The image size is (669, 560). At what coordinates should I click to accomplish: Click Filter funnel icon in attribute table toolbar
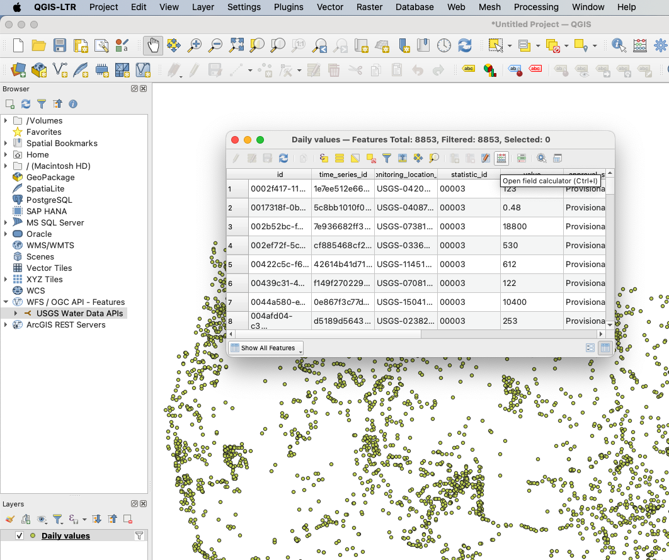pos(387,158)
